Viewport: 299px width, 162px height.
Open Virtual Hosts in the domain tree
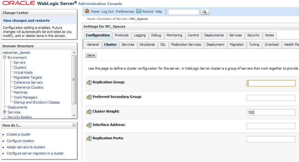tap(23, 72)
